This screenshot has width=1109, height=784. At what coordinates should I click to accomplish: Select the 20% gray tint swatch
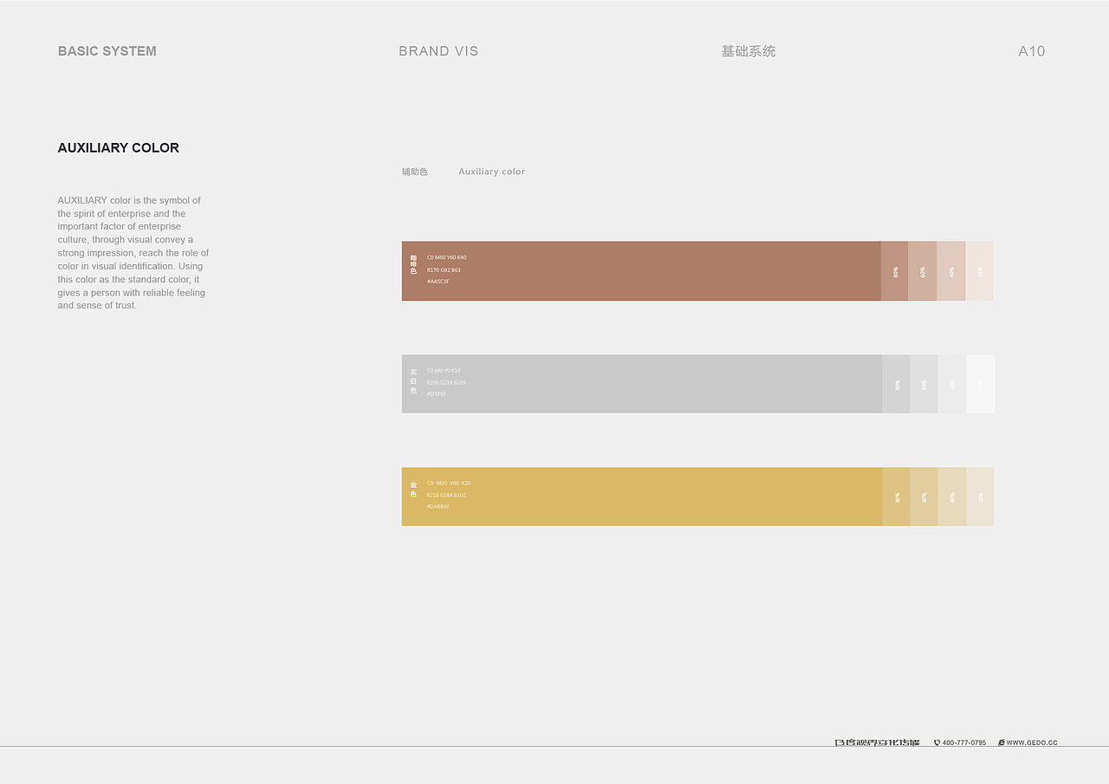(980, 384)
